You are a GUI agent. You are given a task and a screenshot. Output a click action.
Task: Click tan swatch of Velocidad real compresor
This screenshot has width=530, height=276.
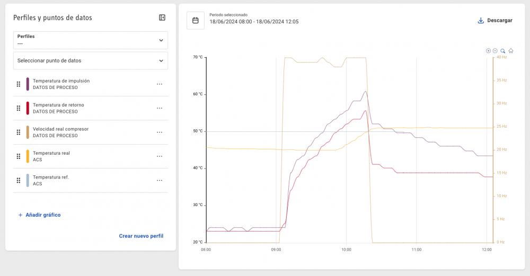28,132
